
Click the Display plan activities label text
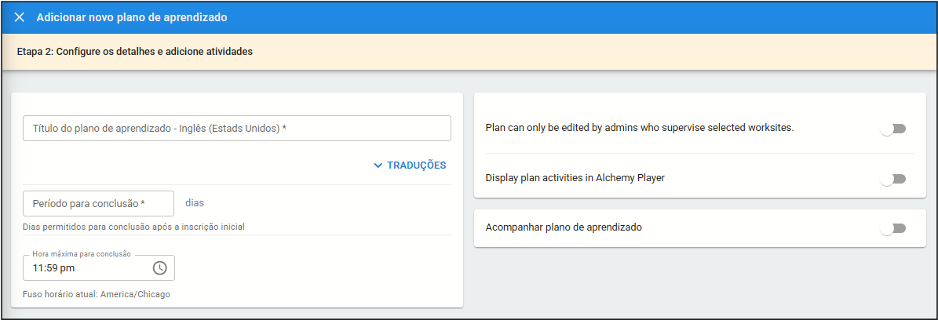click(x=575, y=178)
